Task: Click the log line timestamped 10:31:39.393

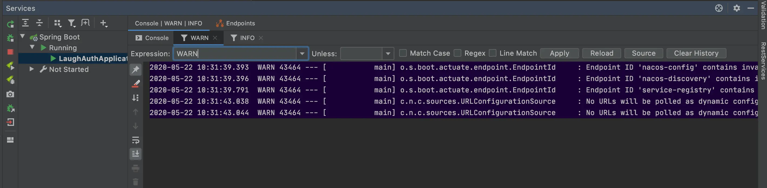Action: pos(453,67)
